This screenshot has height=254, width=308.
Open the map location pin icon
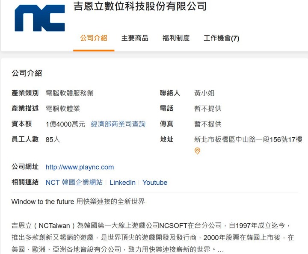(x=197, y=151)
